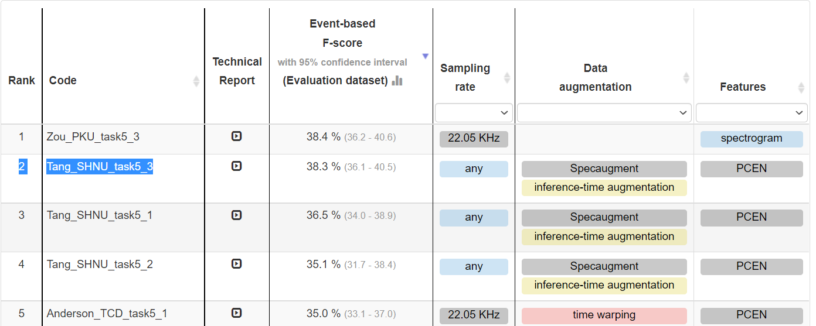Sort by Features column arrows

(801, 87)
